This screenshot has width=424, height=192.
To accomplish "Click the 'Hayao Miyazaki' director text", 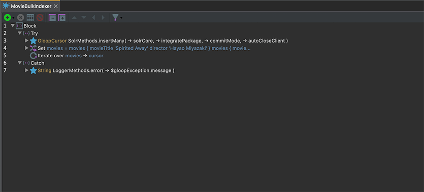I will click(x=188, y=48).
